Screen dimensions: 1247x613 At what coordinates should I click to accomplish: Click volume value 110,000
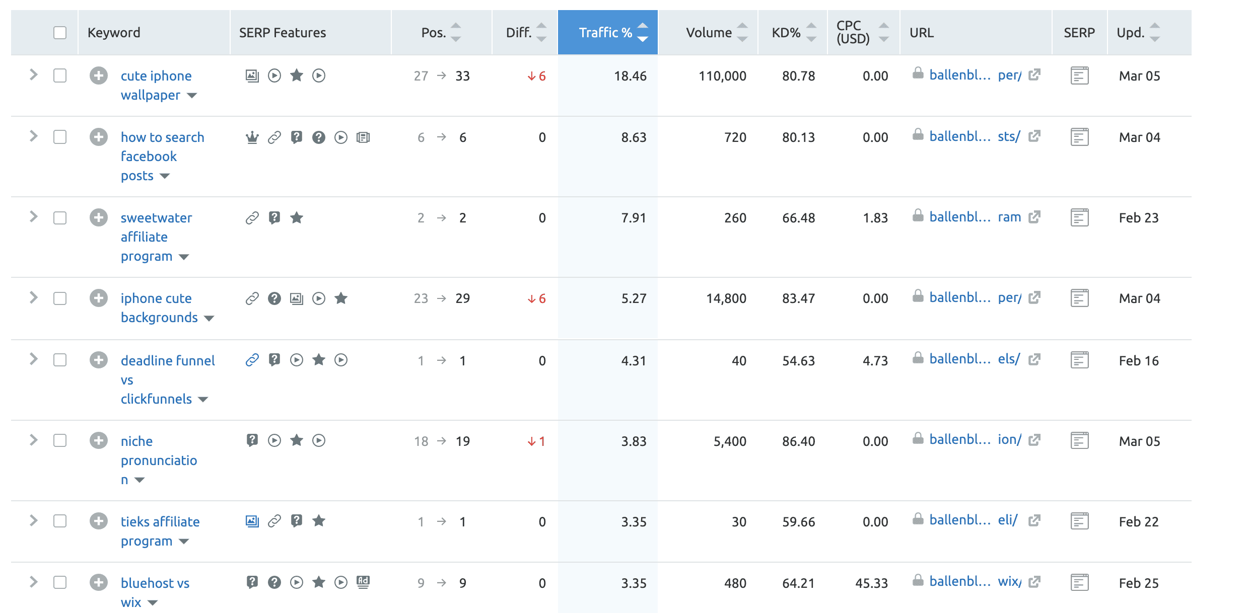pyautogui.click(x=722, y=76)
